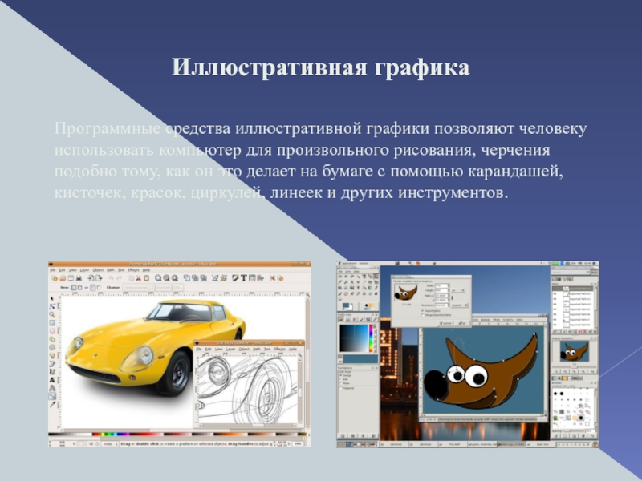This screenshot has height=481, width=642.
Task: Open the Resolution unit dropdown in SVG dialog
Action: pos(458,305)
